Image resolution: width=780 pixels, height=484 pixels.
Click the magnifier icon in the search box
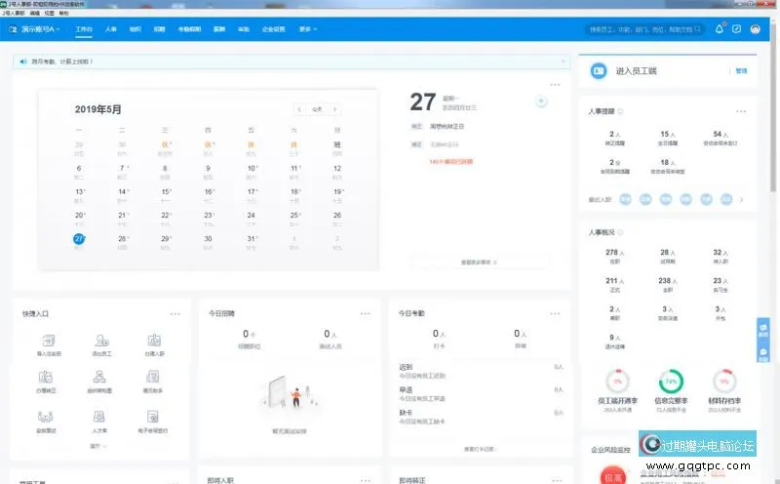point(698,29)
